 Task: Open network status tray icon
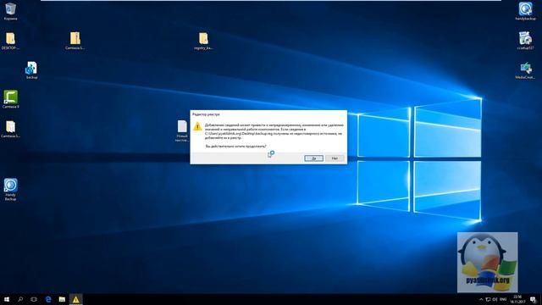pos(488,299)
